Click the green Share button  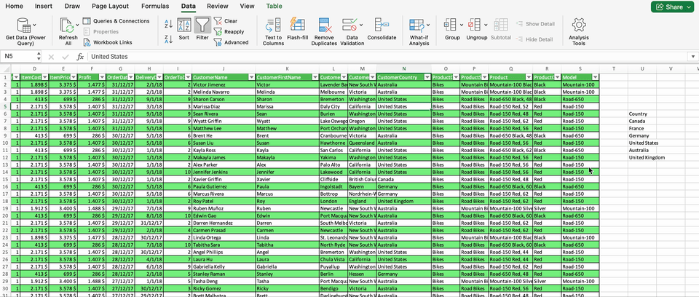click(x=671, y=7)
